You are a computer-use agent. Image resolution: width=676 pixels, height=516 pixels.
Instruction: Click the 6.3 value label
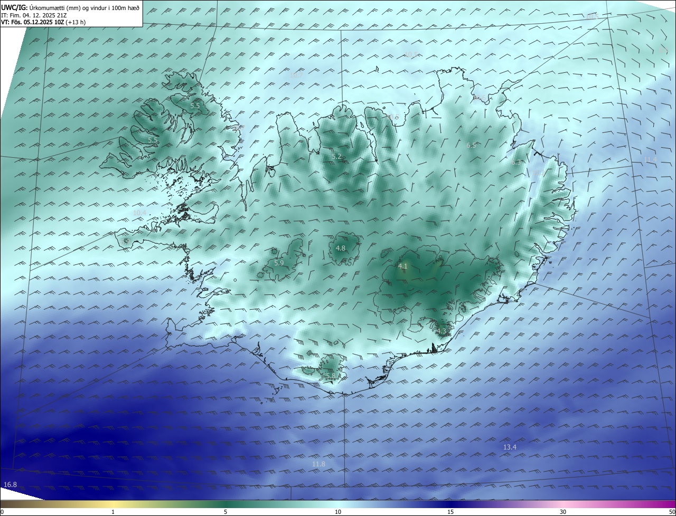point(516,163)
